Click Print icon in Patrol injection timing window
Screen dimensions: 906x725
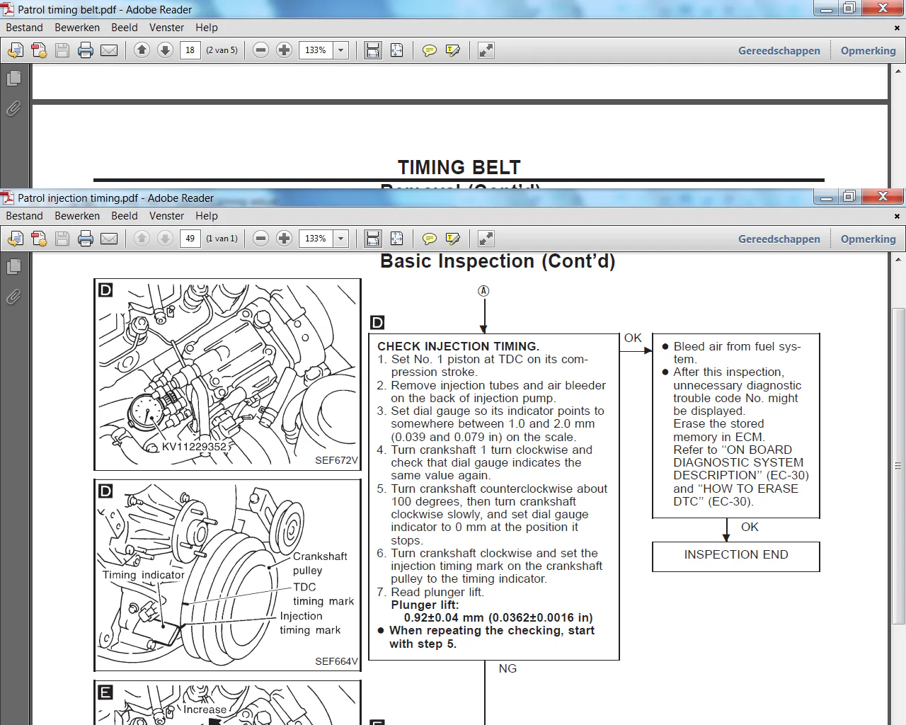(86, 239)
